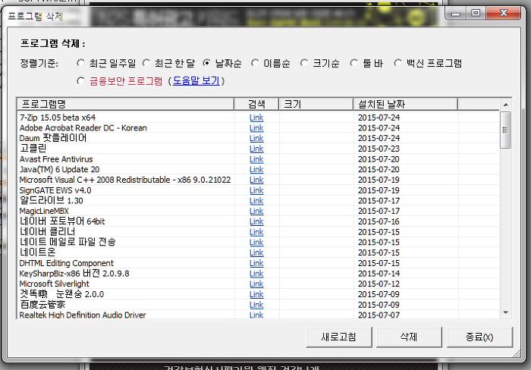Image resolution: width=531 pixels, height=370 pixels.
Task: Click the 새로고침 refresh button
Action: [x=338, y=337]
